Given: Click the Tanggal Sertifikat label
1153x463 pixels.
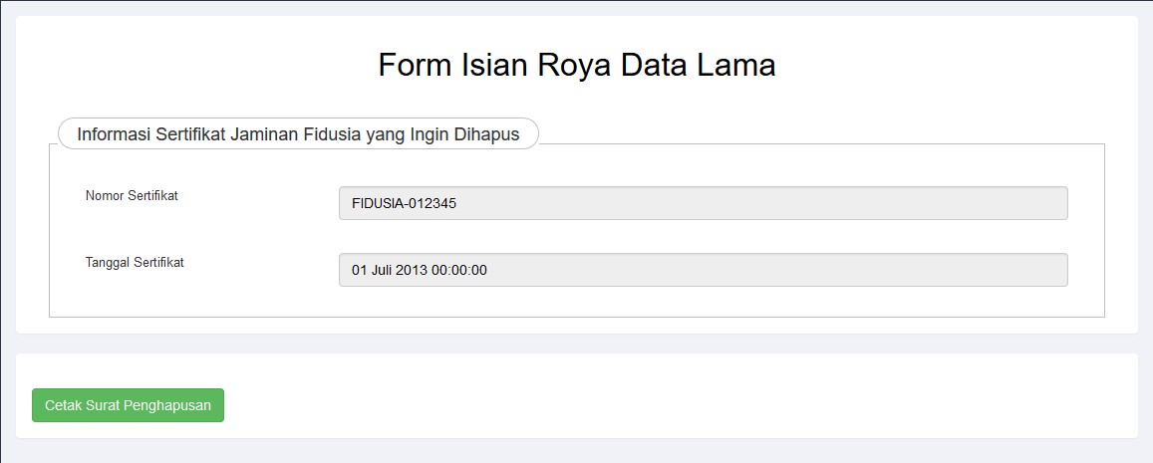Looking at the screenshot, I should (x=135, y=263).
